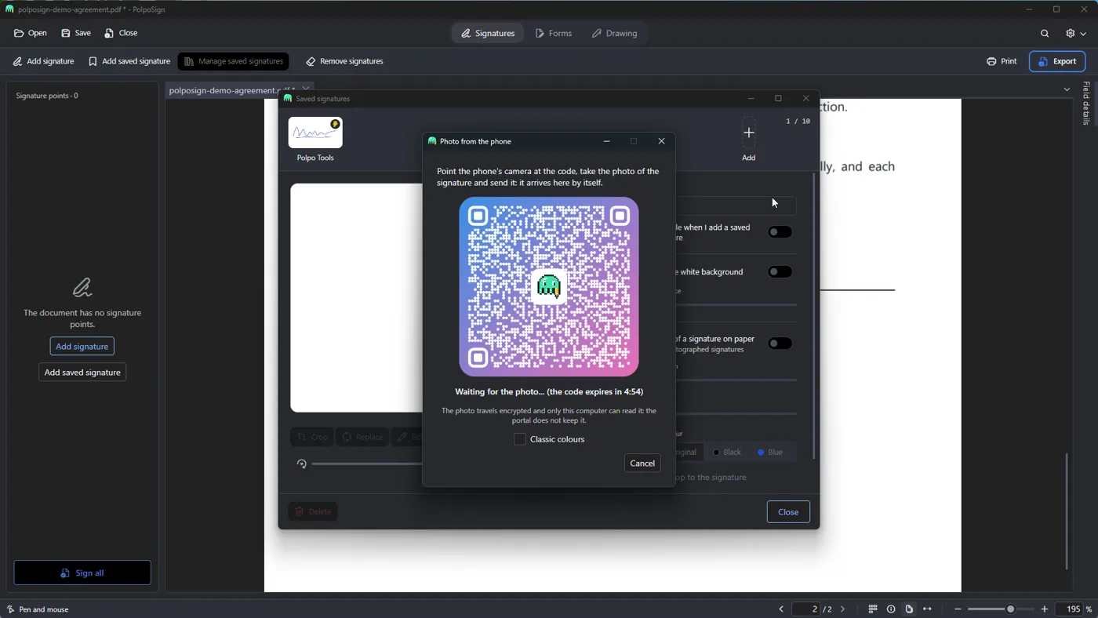Toggle the single page view icon
This screenshot has height=618, width=1098.
(909, 609)
